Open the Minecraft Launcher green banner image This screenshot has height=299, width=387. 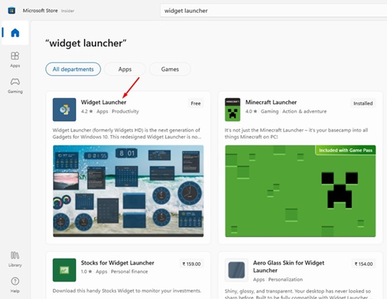coord(300,191)
